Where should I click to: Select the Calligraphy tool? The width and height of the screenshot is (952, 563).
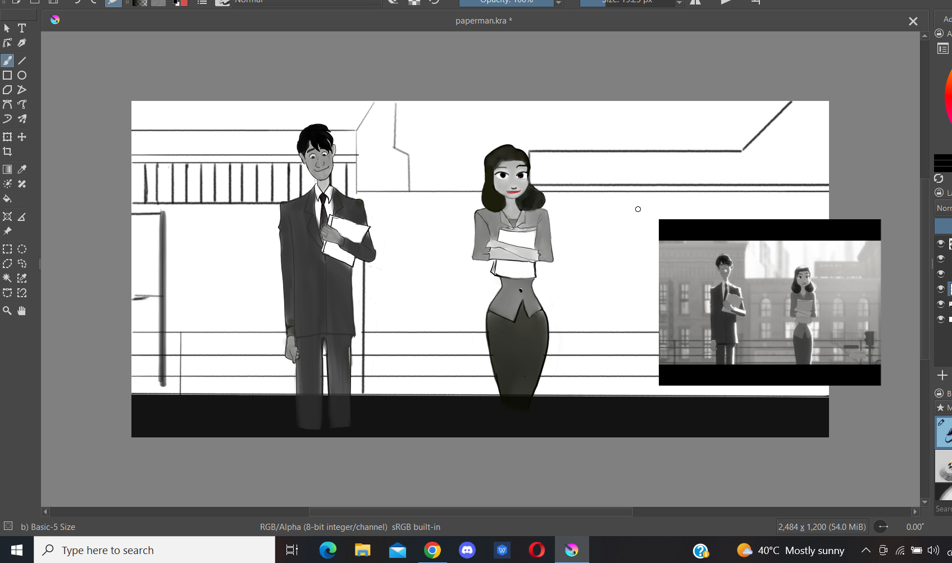coord(22,43)
